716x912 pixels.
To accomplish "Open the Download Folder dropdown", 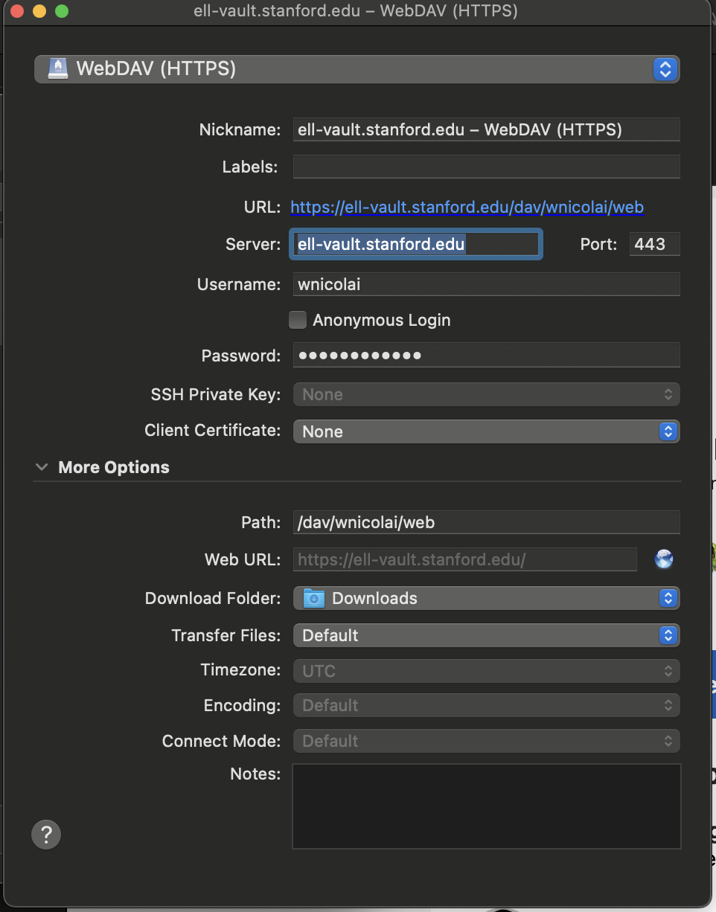I will [x=486, y=598].
